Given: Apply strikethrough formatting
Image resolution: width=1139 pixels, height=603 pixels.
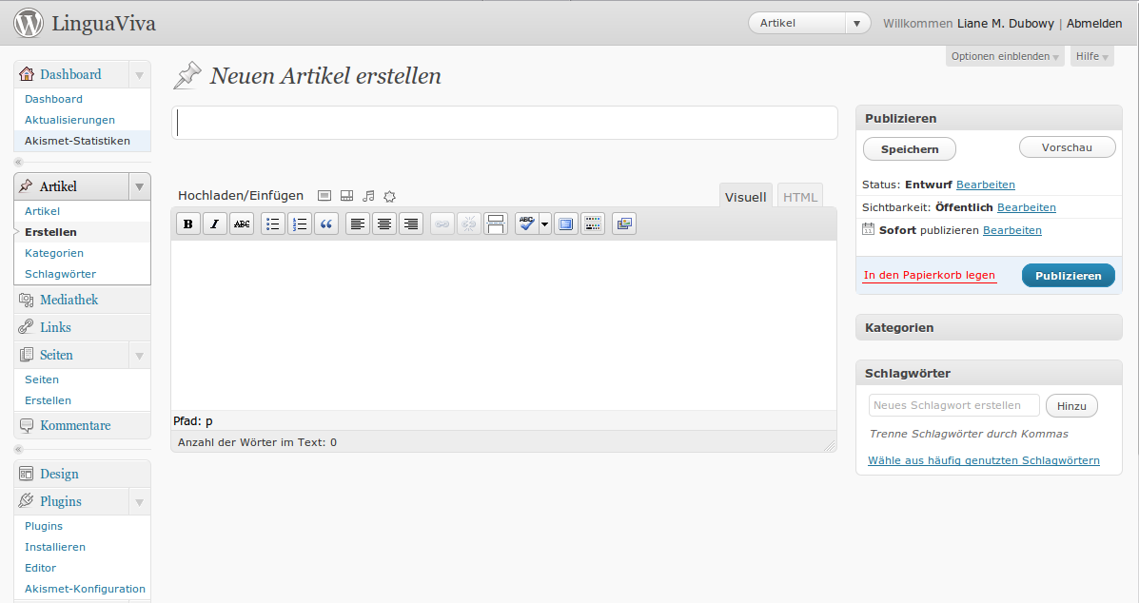Looking at the screenshot, I should [x=242, y=224].
